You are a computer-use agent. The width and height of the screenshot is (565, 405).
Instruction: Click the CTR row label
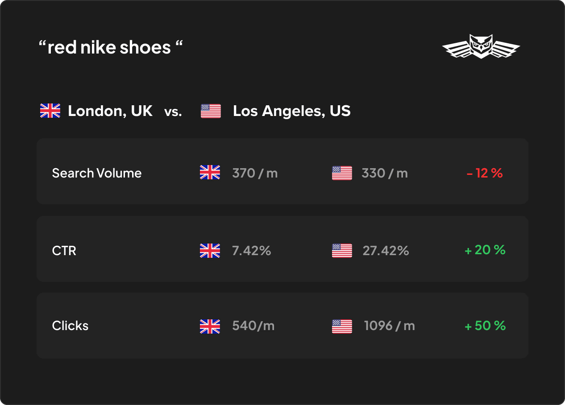[x=64, y=251]
